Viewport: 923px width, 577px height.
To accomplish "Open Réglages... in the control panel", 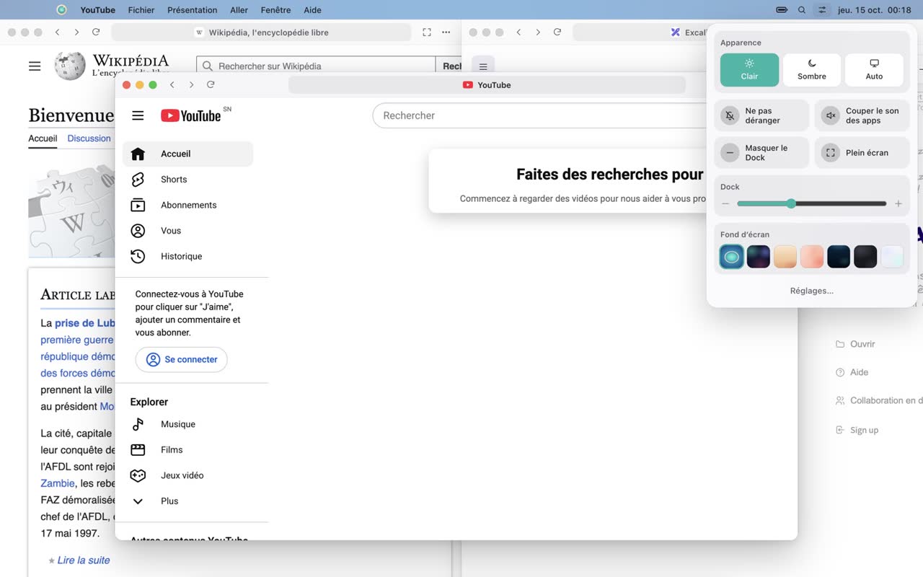I will click(x=812, y=291).
